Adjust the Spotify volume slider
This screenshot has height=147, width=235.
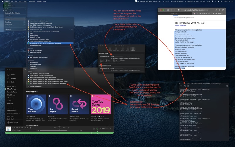(105, 129)
